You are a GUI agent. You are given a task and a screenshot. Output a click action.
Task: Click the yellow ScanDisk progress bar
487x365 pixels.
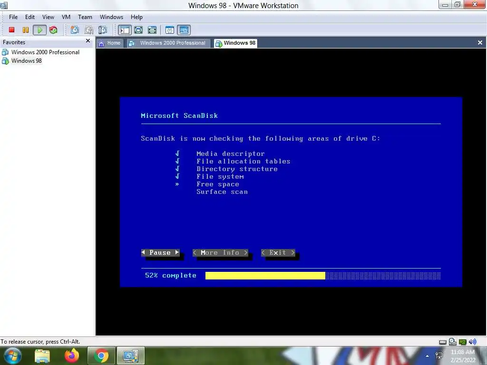265,276
